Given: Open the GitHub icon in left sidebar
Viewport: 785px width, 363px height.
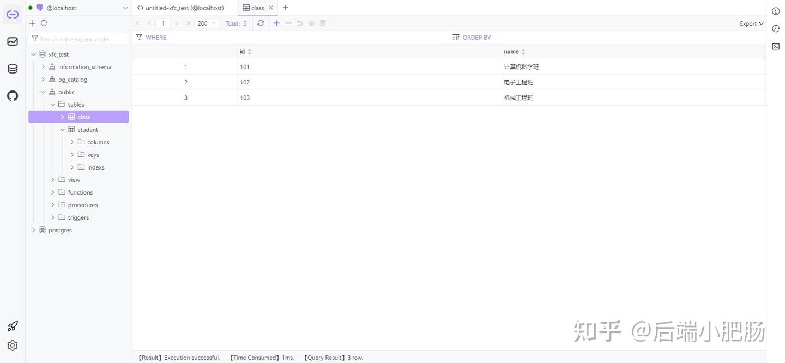Looking at the screenshot, I should click(12, 95).
